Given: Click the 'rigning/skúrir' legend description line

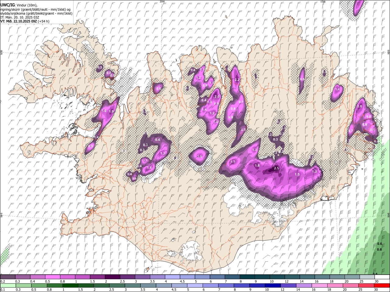Looking at the screenshot, I should [x=35, y=9].
